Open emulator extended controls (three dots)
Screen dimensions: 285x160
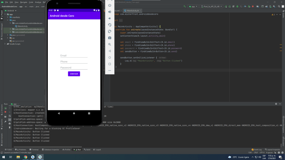[110, 71]
